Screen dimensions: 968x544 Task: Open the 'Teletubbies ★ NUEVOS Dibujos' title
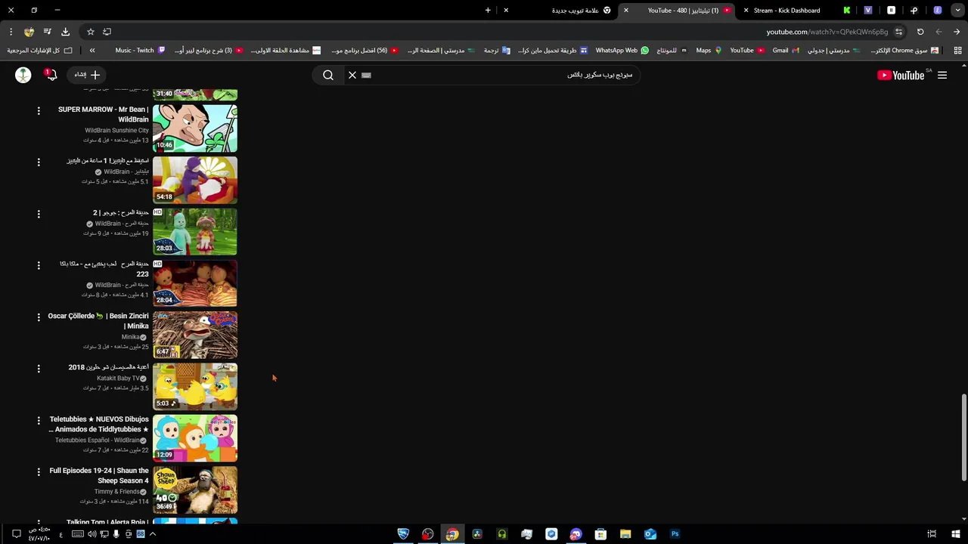tap(99, 424)
